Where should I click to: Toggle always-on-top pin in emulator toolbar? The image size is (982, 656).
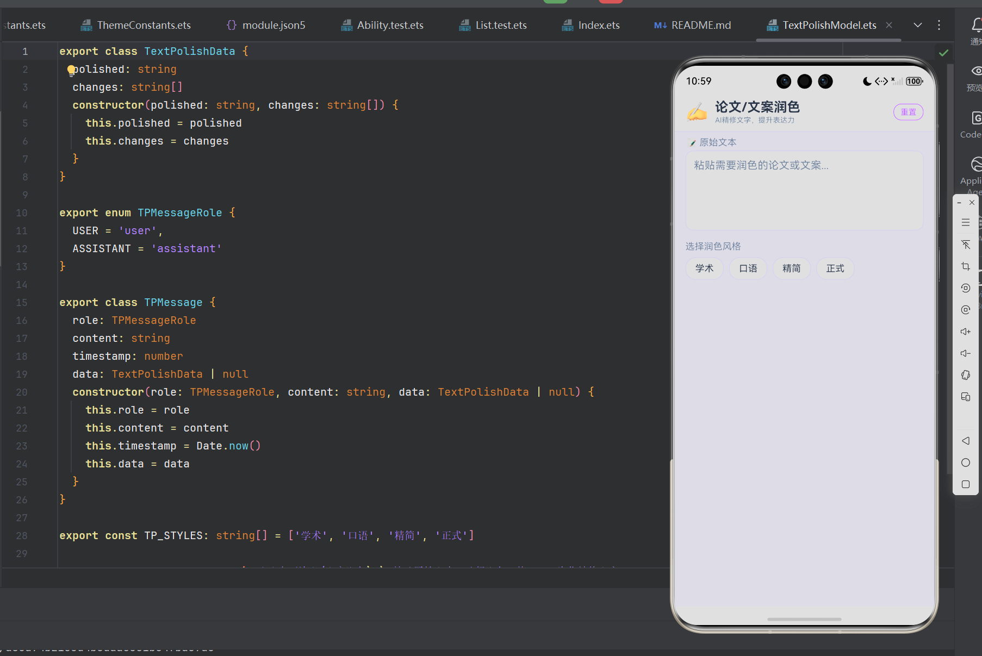[x=966, y=245]
